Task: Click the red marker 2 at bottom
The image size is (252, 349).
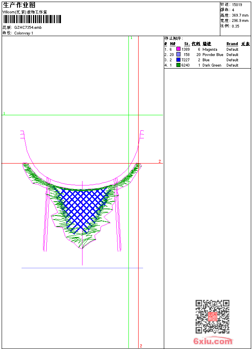Action: click(x=141, y=346)
